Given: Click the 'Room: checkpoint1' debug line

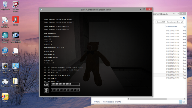Looking at the screenshot, I should click(x=50, y=33).
